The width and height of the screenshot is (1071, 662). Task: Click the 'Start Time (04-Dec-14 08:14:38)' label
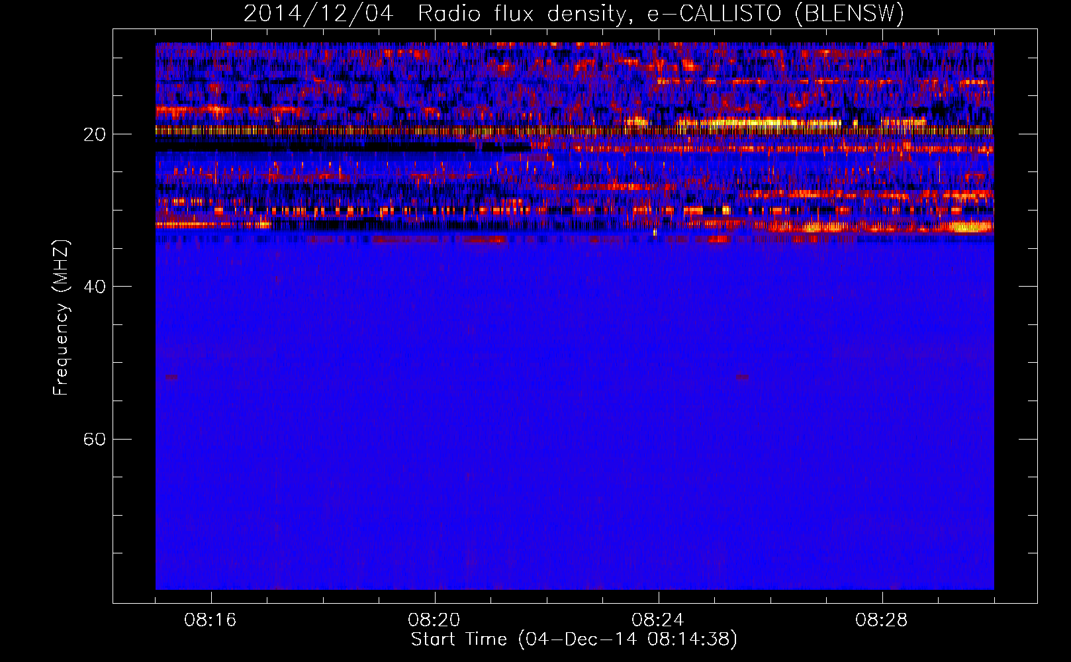(574, 639)
